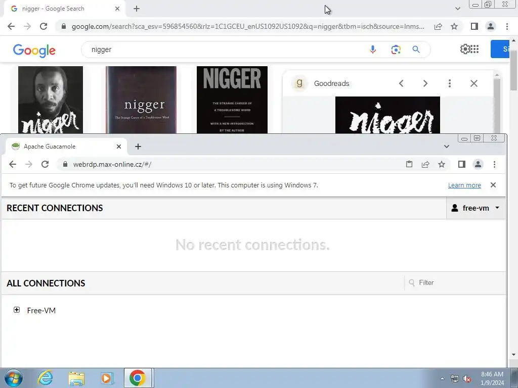Click forward arrow in Google Search window
This screenshot has width=518, height=388.
[x=27, y=26]
